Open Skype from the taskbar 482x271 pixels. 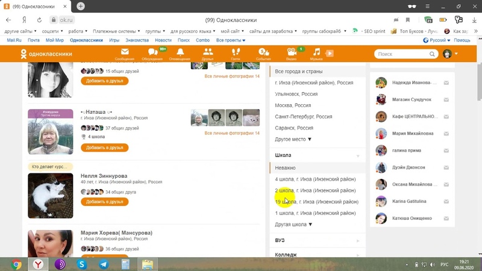82,264
